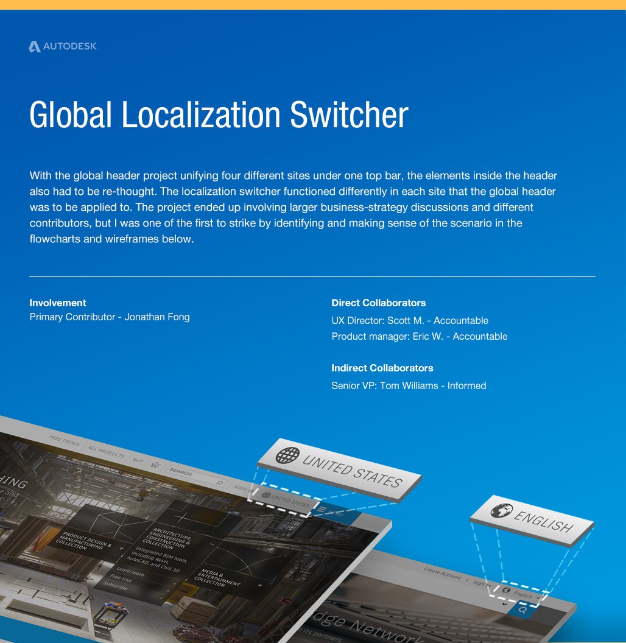Image resolution: width=626 pixels, height=643 pixels.
Task: Click the Subscribe link
Action: click(x=115, y=587)
